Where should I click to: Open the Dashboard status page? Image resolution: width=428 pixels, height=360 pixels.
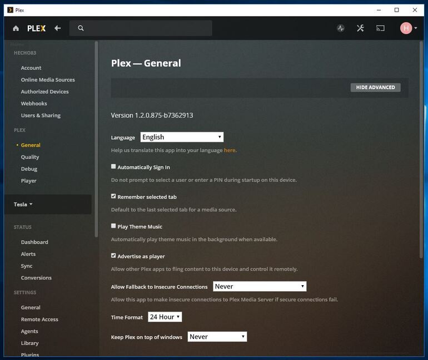click(34, 242)
